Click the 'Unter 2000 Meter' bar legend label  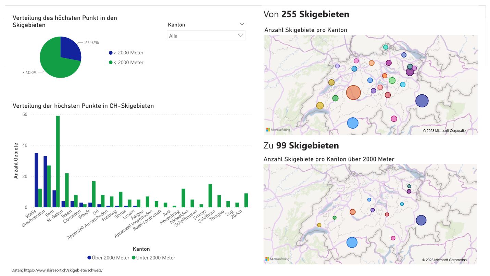click(x=155, y=258)
